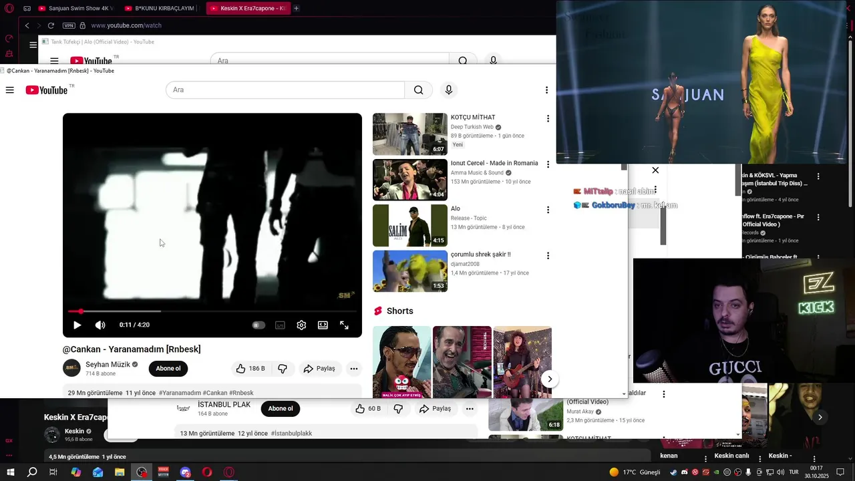Screen dimensions: 855x481
Task: Click the Ara search field in Cankan window
Action: (285, 90)
